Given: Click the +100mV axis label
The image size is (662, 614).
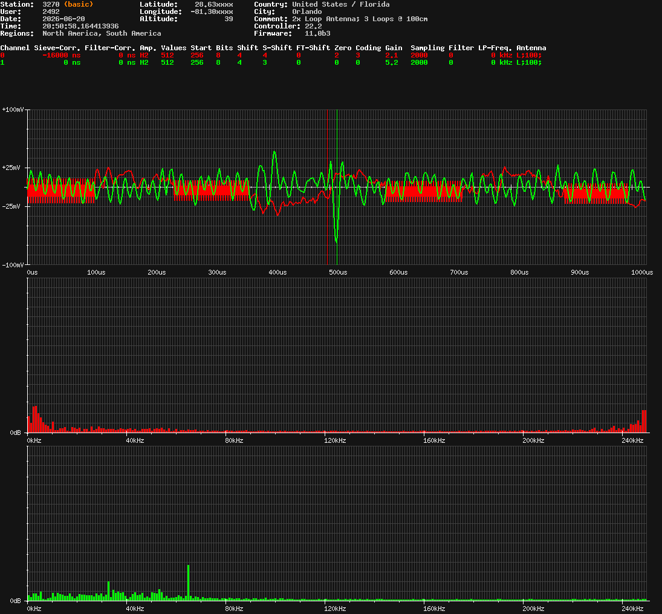Looking at the screenshot, I should [x=13, y=109].
